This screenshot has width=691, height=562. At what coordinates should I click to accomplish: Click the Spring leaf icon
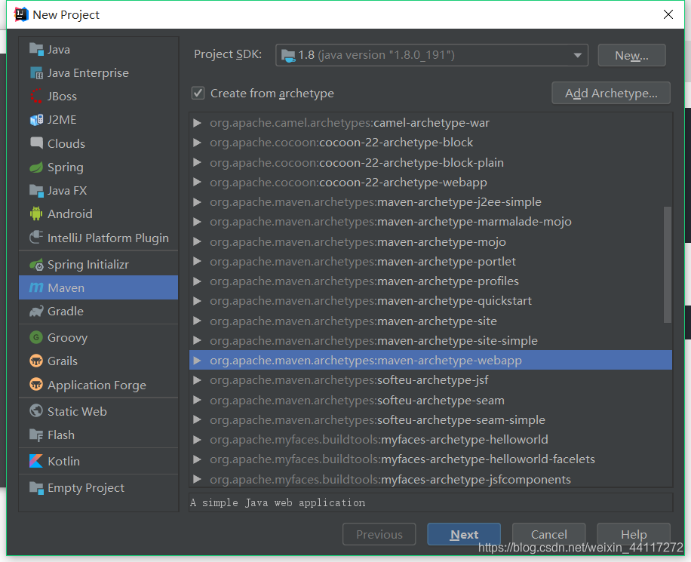point(36,167)
